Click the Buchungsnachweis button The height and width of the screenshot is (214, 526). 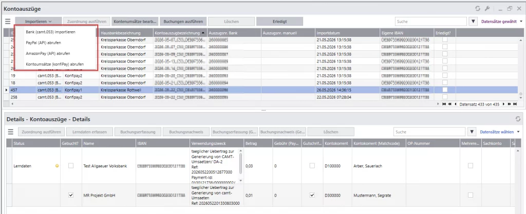pos(186,132)
